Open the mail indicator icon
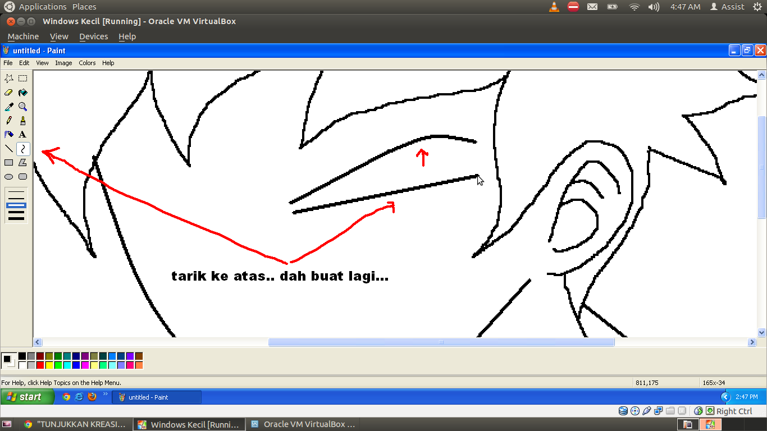This screenshot has height=431, width=767. click(x=592, y=7)
